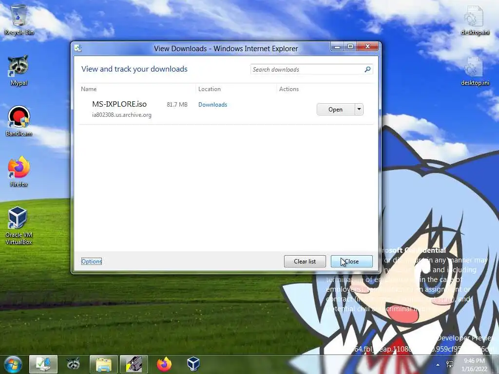
Task: Select the MS-IXPLORE.iso file name
Action: (119, 104)
